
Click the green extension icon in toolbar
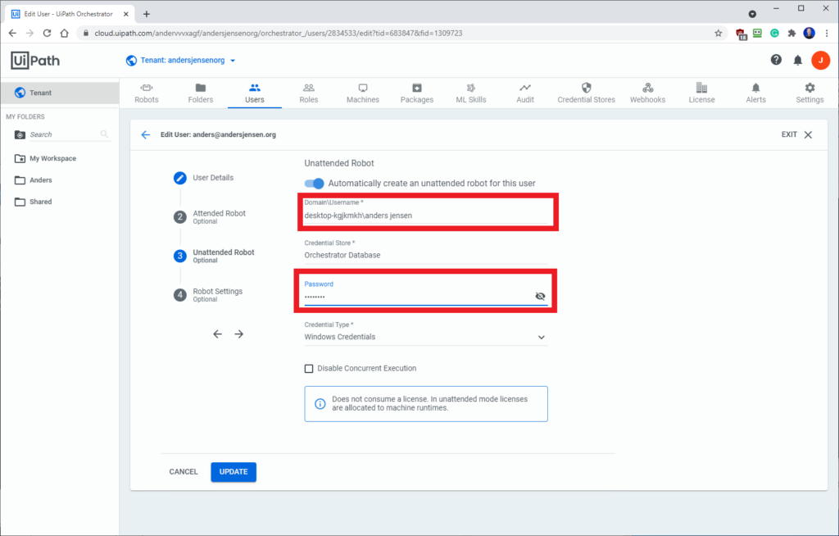(x=757, y=34)
